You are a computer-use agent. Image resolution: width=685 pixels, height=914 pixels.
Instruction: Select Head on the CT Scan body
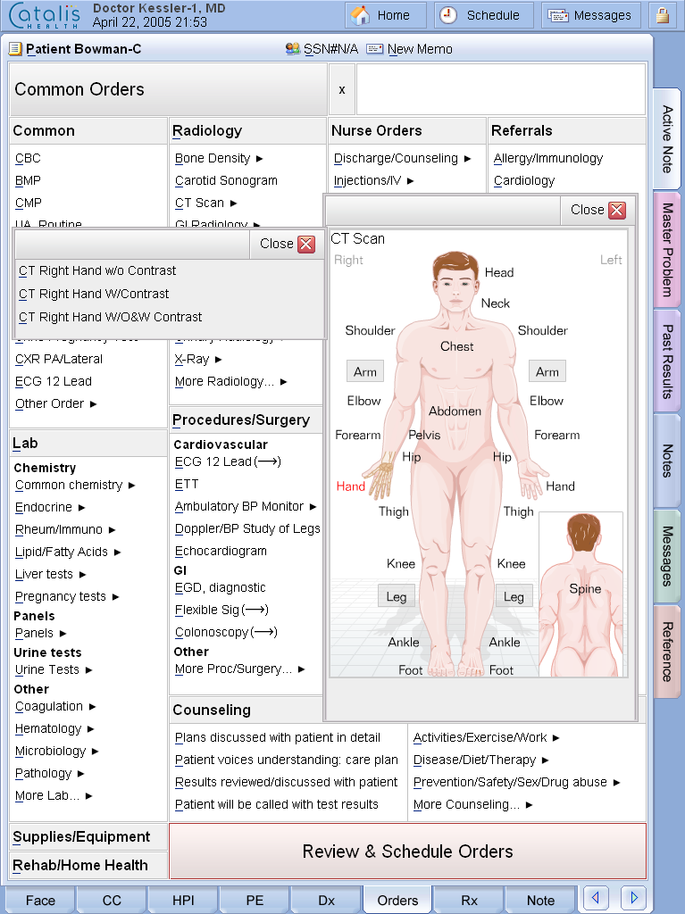[x=499, y=272]
